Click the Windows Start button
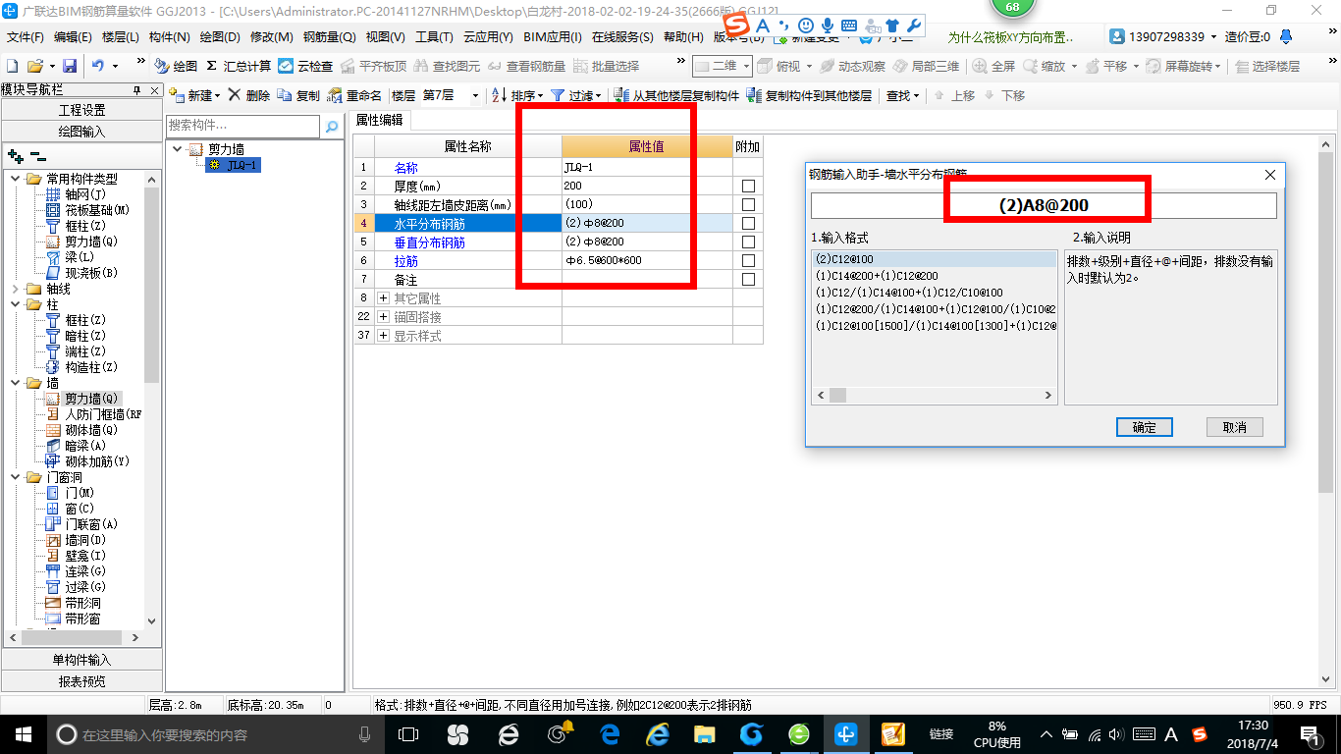 23,734
